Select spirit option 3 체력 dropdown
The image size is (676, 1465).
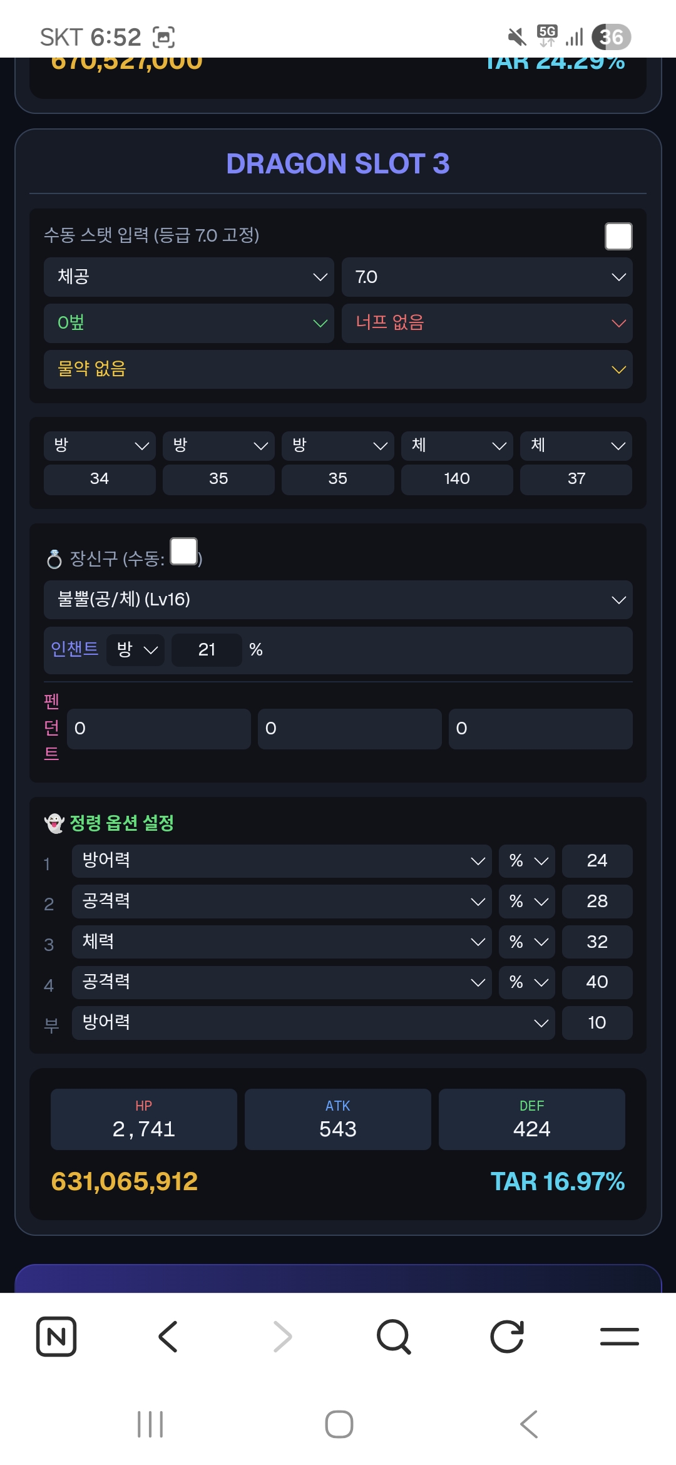(x=282, y=942)
